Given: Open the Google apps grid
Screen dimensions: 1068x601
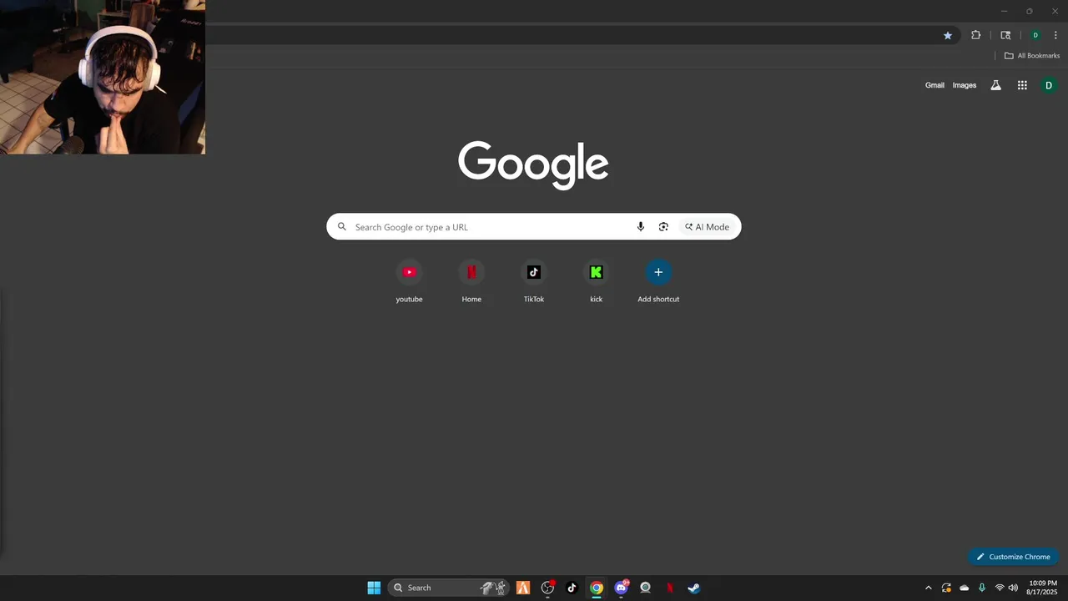Looking at the screenshot, I should tap(1022, 85).
